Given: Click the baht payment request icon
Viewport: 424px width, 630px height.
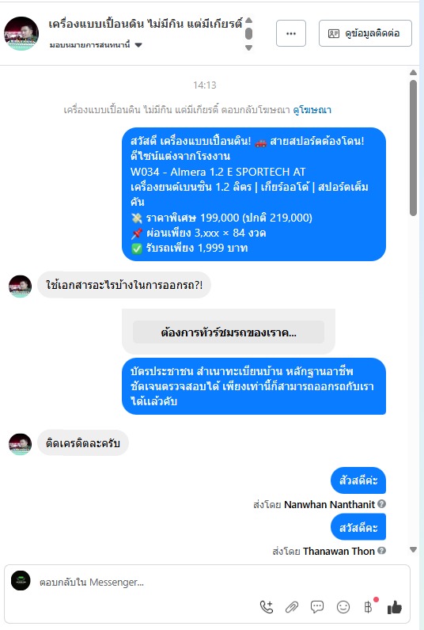Looking at the screenshot, I should (x=368, y=607).
